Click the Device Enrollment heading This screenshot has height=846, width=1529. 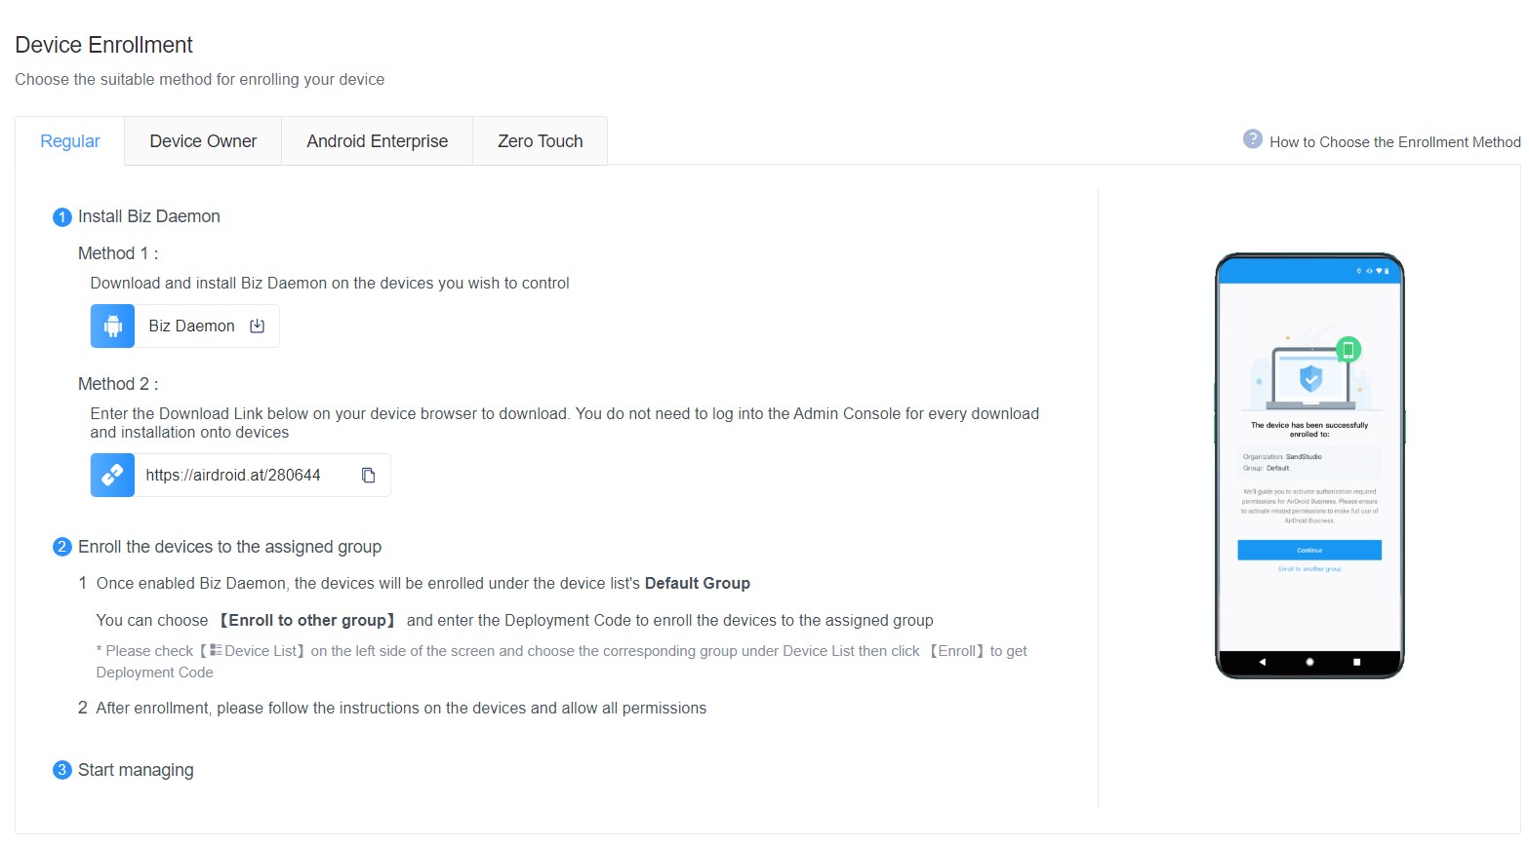104,45
